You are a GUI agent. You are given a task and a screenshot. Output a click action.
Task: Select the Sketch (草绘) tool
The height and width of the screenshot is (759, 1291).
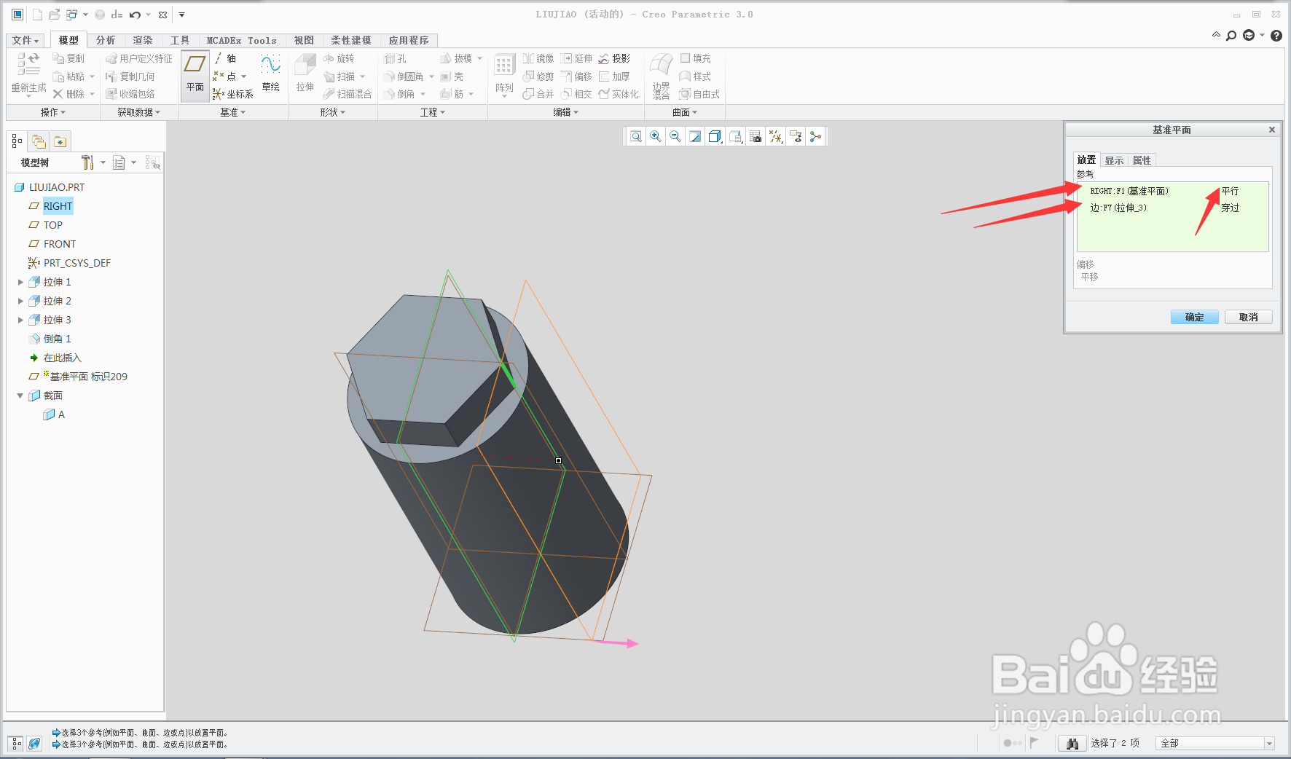tap(270, 73)
